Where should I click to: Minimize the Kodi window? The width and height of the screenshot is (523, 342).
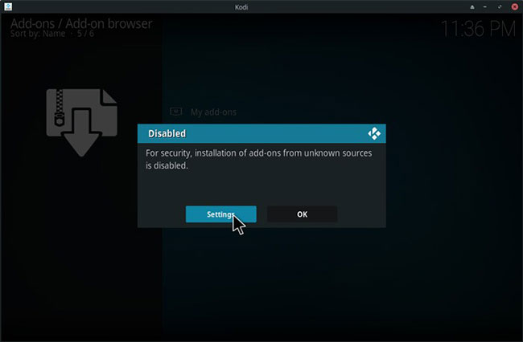485,7
